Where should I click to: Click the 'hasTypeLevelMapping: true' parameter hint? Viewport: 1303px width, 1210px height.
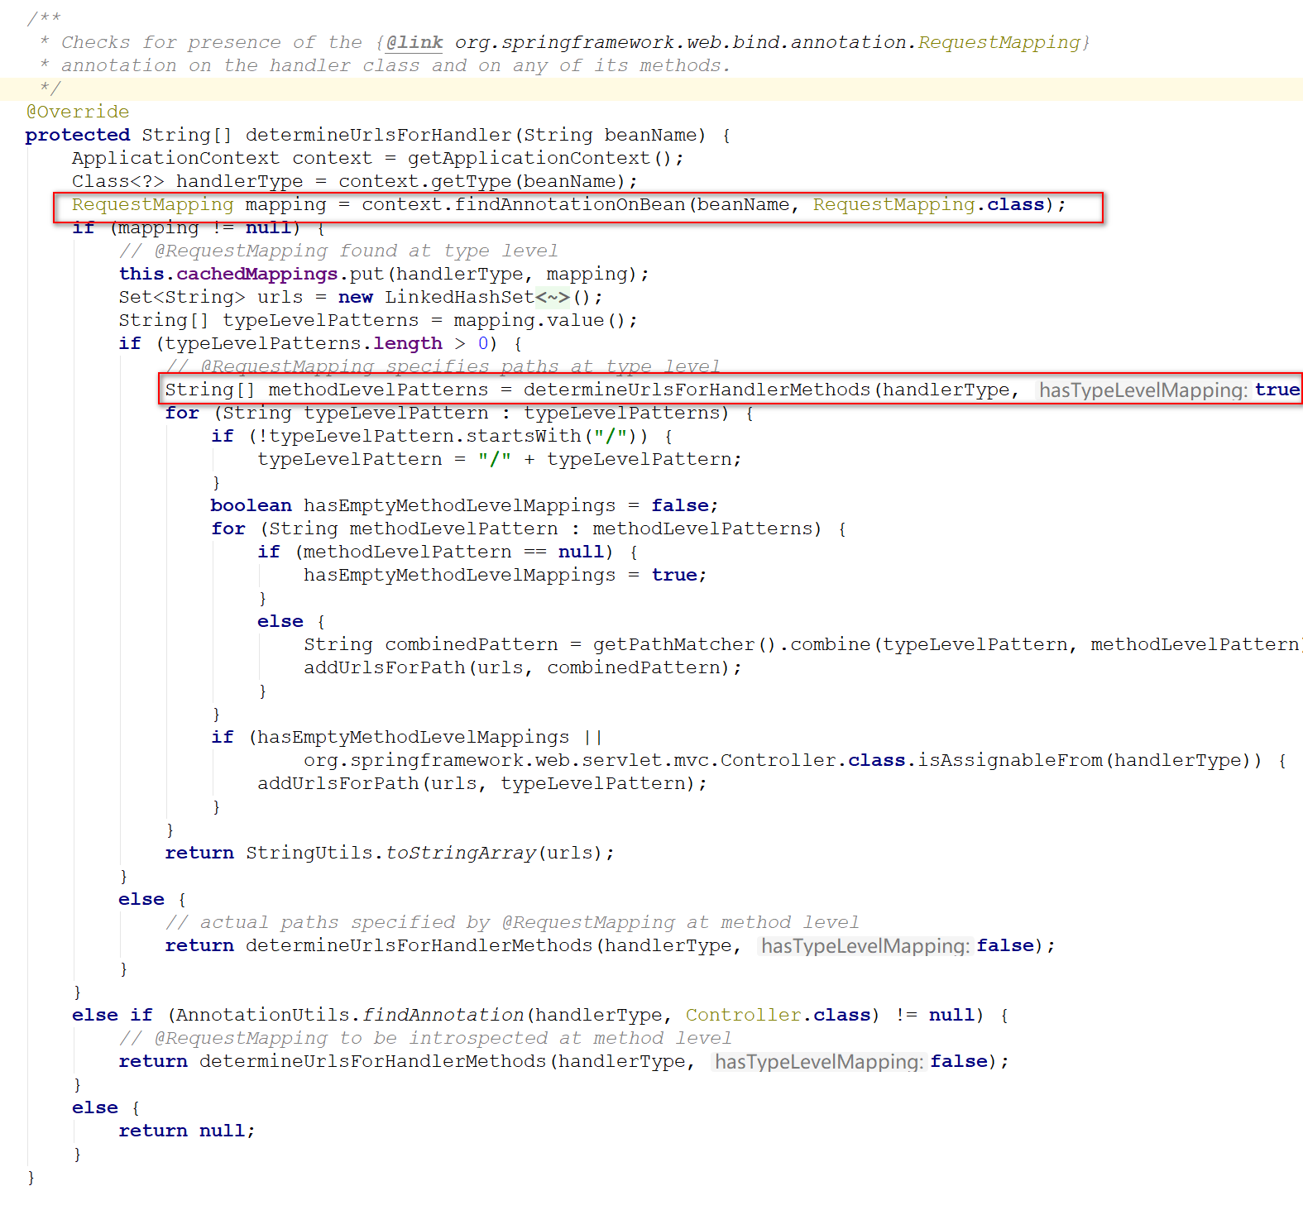(1169, 390)
